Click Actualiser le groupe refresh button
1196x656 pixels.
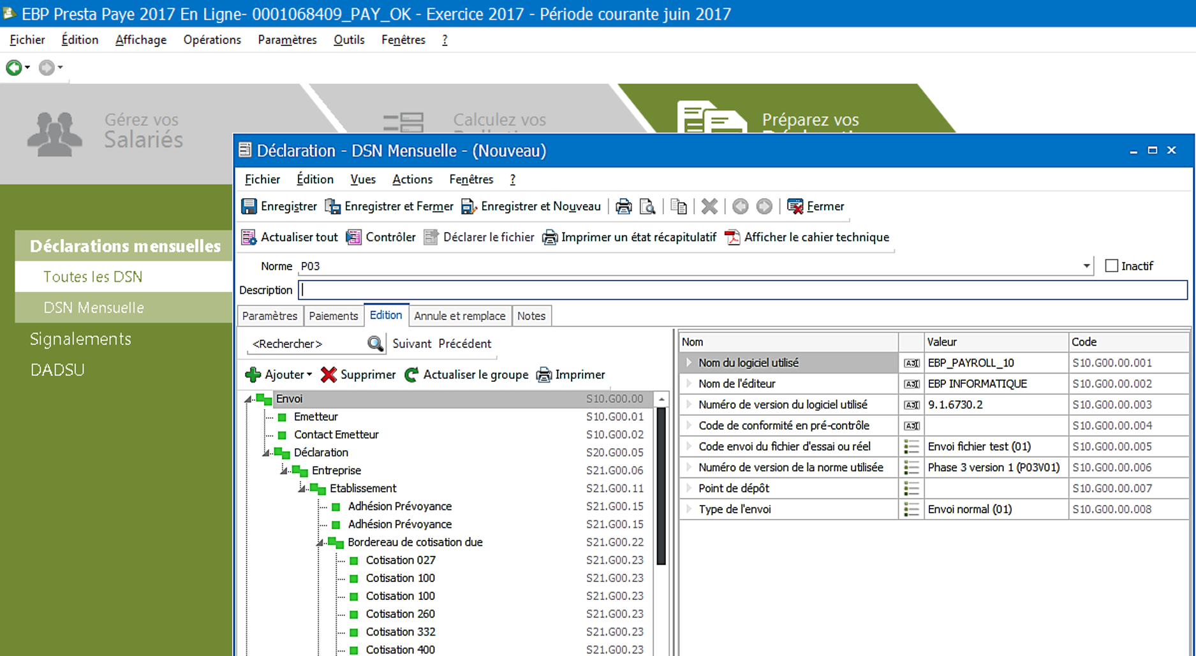pos(466,375)
